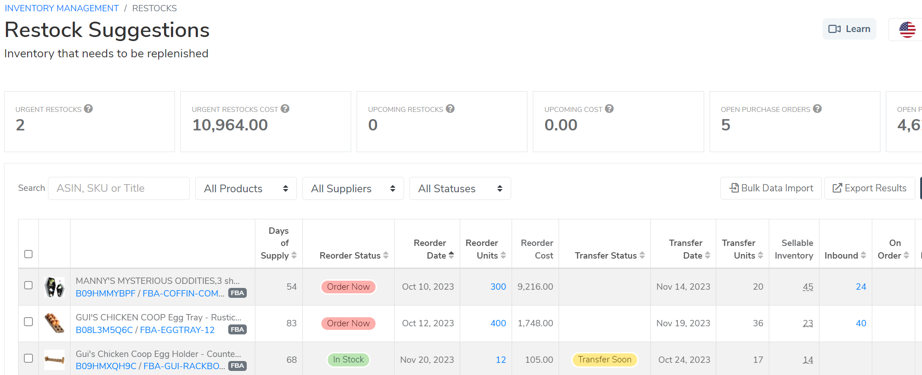The width and height of the screenshot is (922, 375).
Task: Click inbound value 24
Action: 861,287
